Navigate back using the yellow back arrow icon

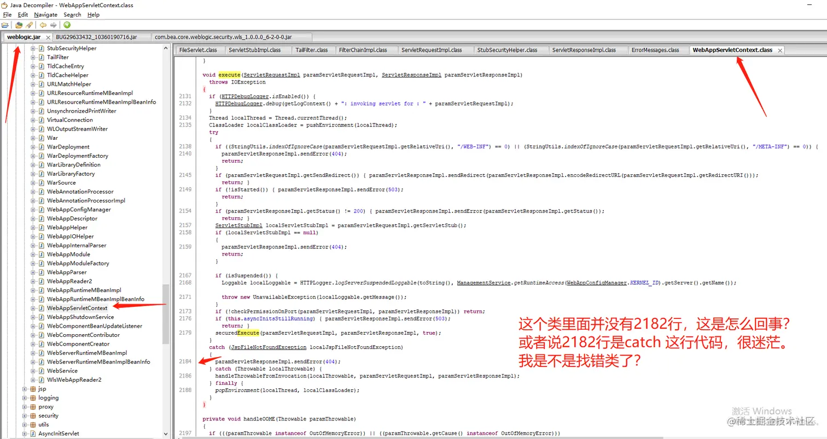point(43,25)
